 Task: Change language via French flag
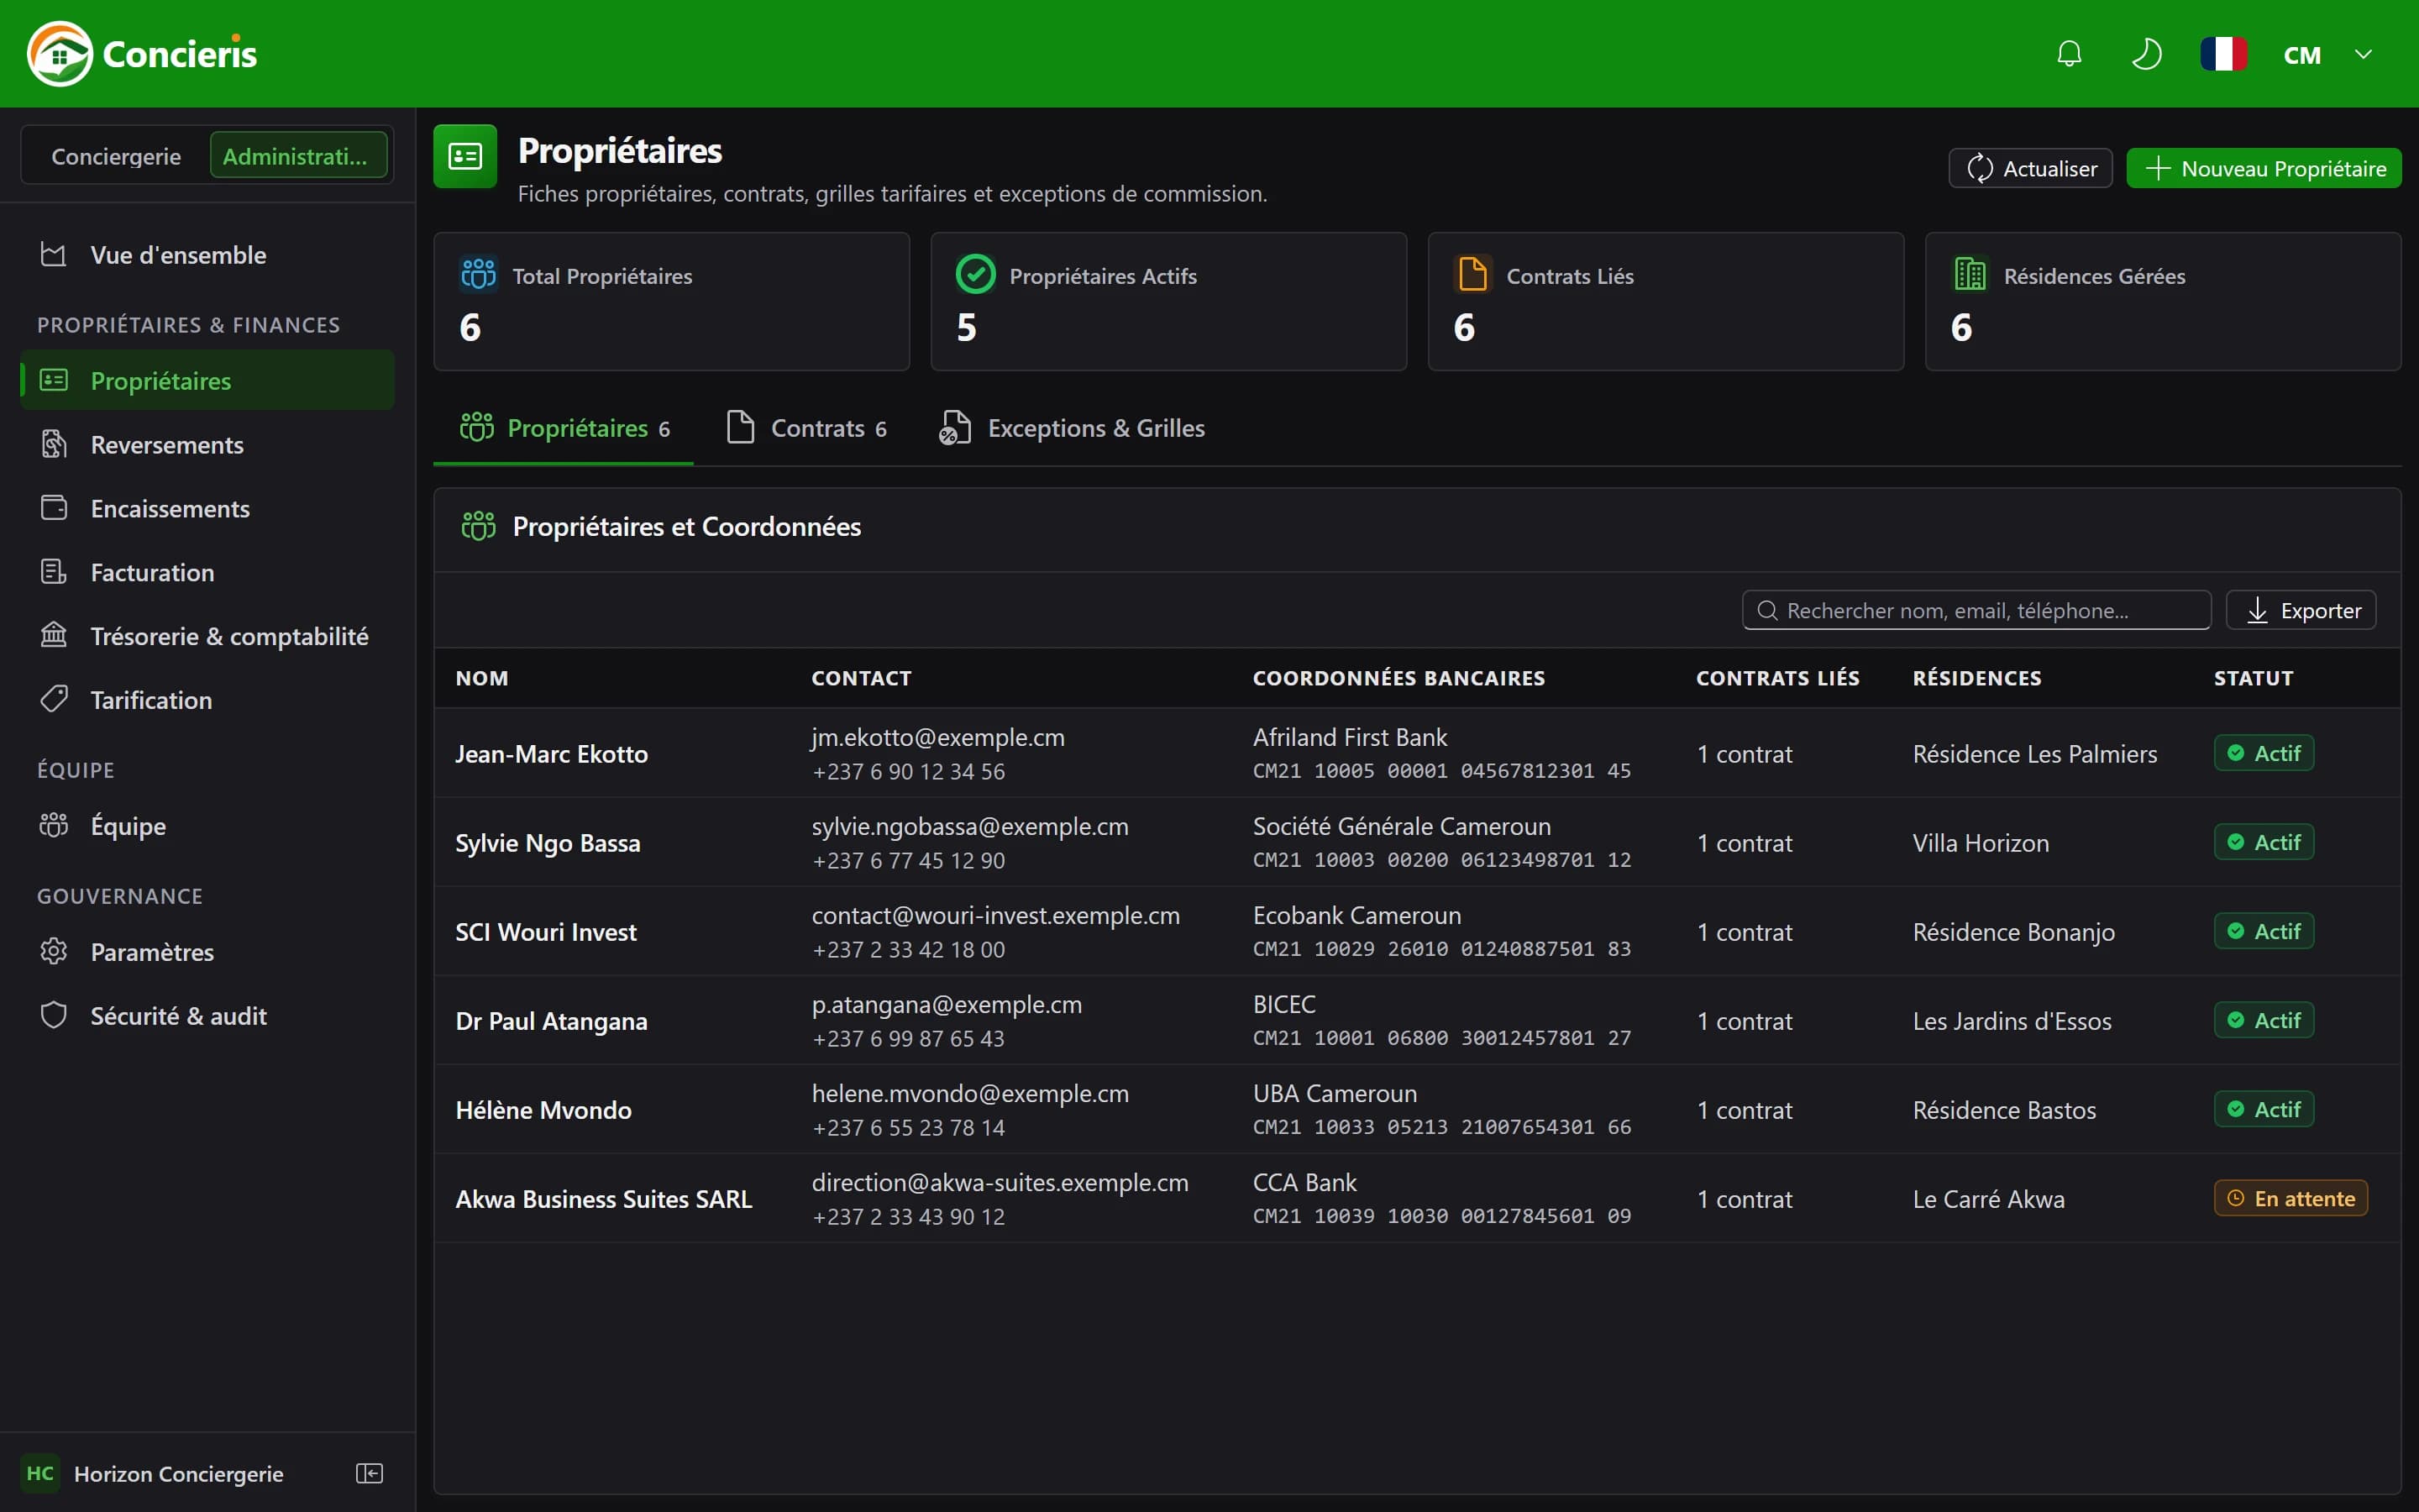point(2223,54)
